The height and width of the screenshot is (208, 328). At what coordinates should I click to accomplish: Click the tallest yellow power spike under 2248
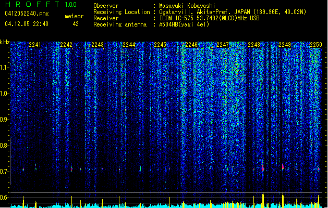click(x=263, y=200)
